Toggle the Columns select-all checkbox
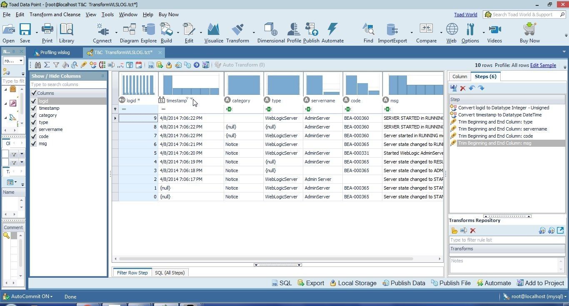569x306 pixels. click(34, 93)
